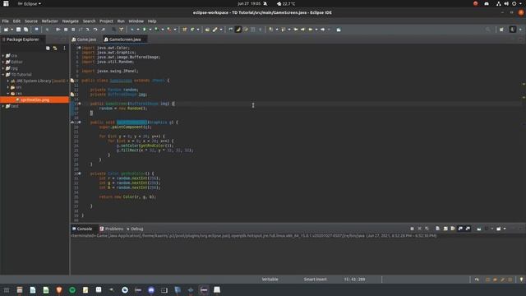Image resolution: width=526 pixels, height=296 pixels.
Task: Click the New Java Class toolbar icon
Action: (x=192, y=30)
